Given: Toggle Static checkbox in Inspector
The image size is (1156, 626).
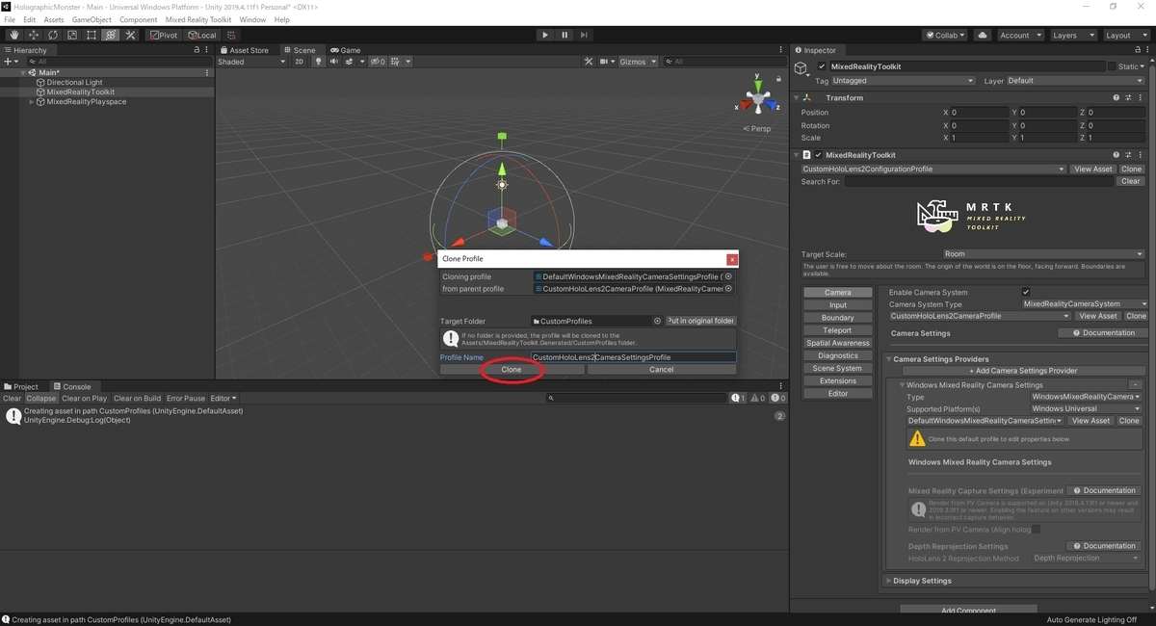Looking at the screenshot, I should [1112, 66].
